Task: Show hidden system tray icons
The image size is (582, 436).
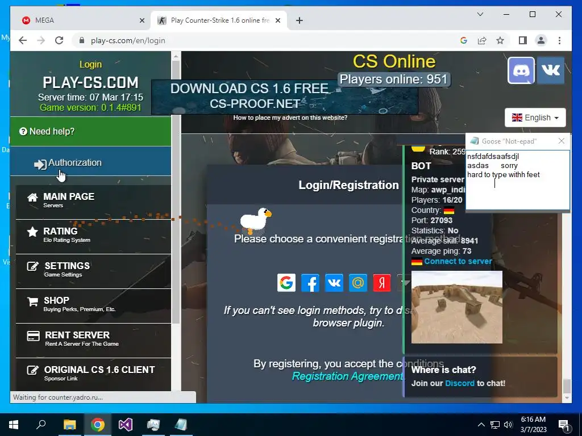Action: [x=481, y=425]
